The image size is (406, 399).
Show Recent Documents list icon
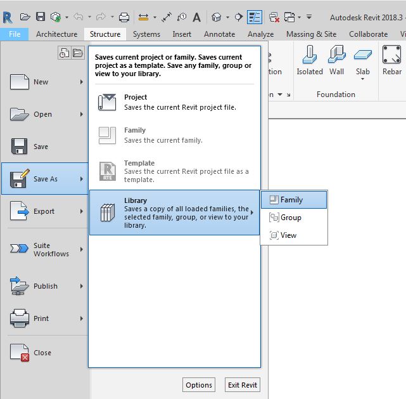pyautogui.click(x=64, y=53)
